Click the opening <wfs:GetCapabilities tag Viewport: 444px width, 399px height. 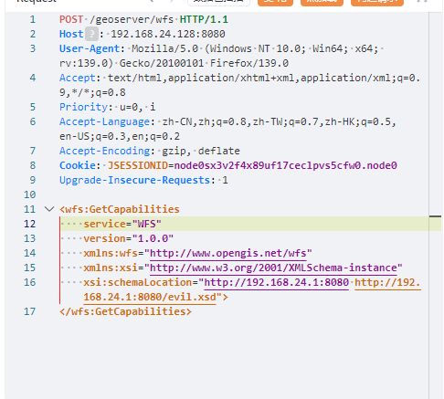tap(120, 209)
